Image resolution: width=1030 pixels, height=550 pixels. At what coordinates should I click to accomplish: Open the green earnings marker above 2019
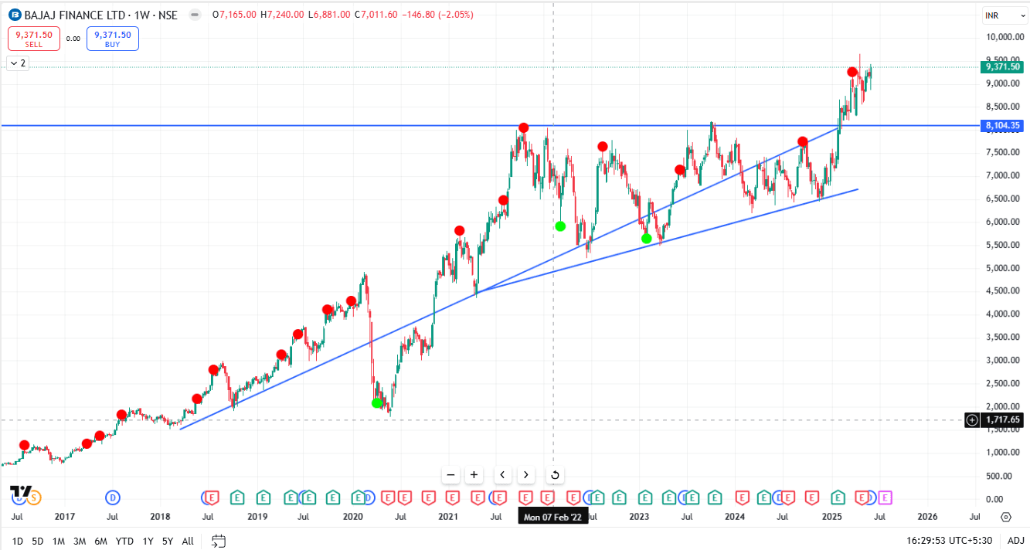[263, 497]
